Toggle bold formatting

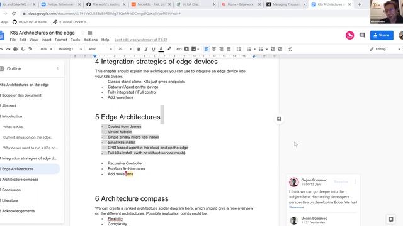pos(139,49)
